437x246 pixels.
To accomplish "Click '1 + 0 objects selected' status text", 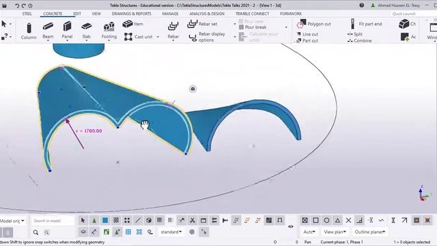I will (x=412, y=242).
